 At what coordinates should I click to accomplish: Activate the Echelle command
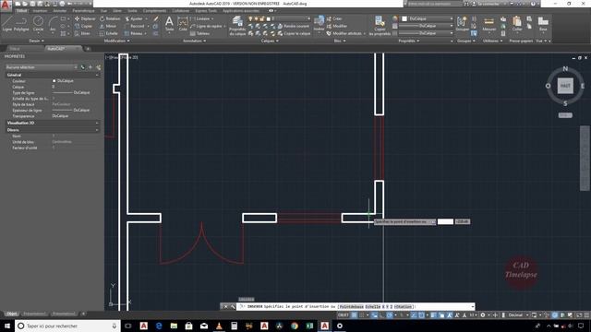click(x=109, y=33)
